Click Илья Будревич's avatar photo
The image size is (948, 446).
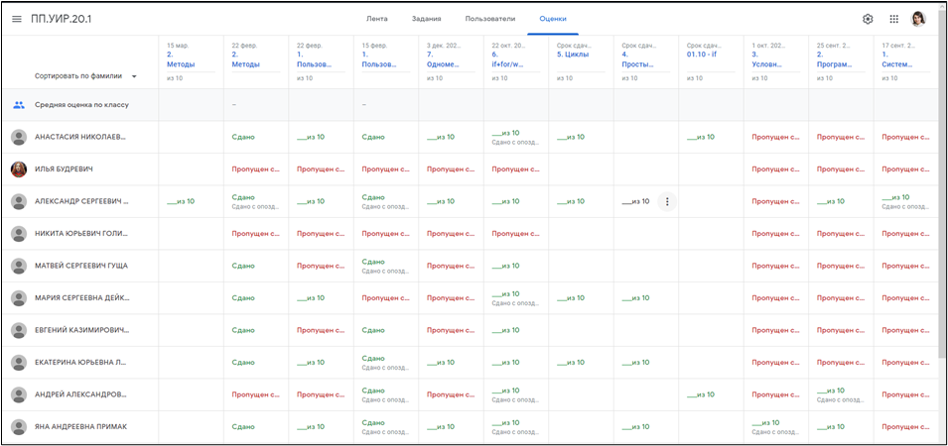pyautogui.click(x=19, y=169)
